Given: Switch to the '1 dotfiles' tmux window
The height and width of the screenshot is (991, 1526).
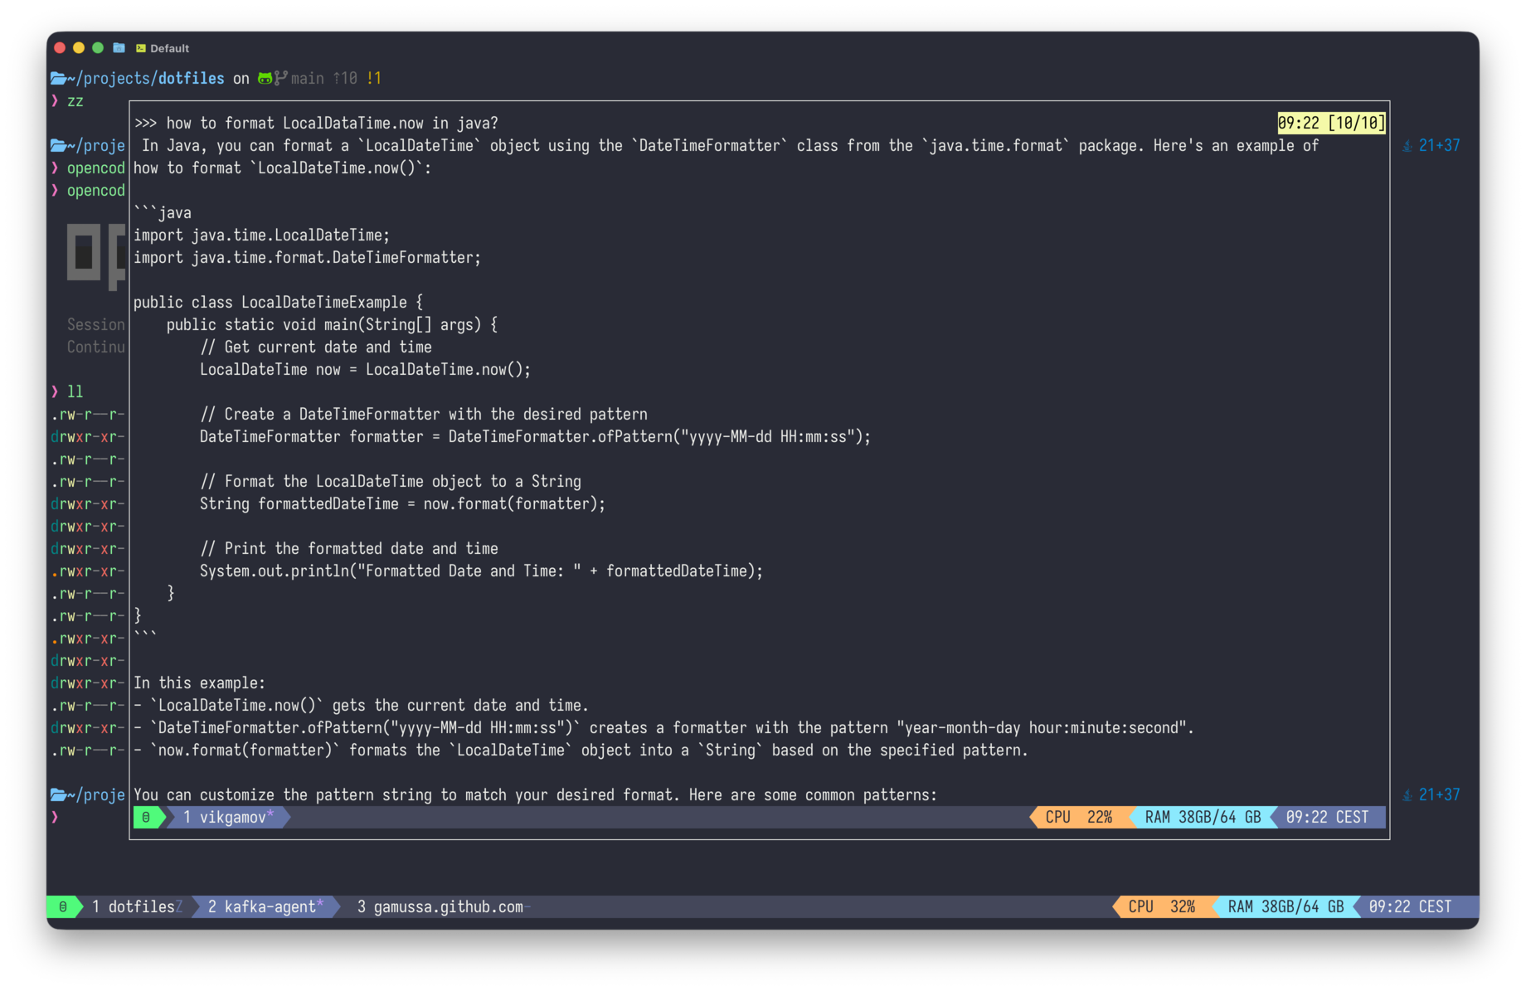Looking at the screenshot, I should (137, 906).
